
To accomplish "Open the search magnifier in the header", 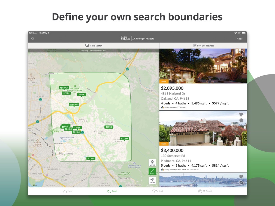I will click(33, 38).
